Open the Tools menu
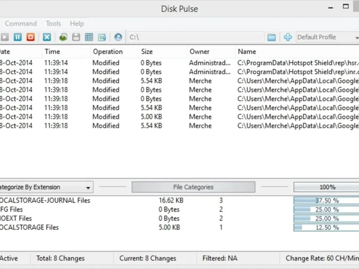This screenshot has width=359, height=269. [x=53, y=23]
